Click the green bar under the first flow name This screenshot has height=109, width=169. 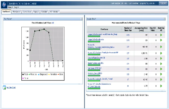94,36
